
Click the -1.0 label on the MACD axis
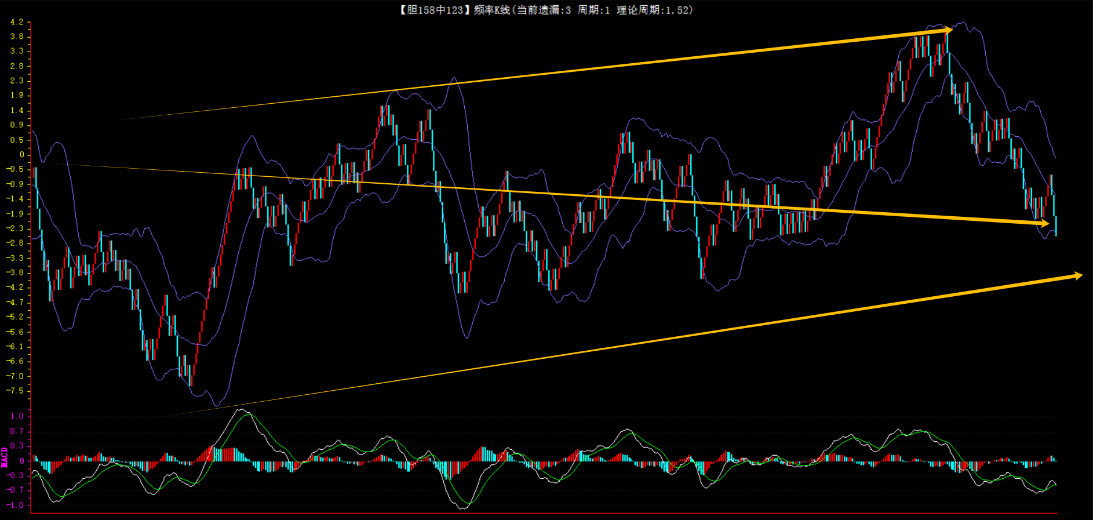tap(15, 505)
